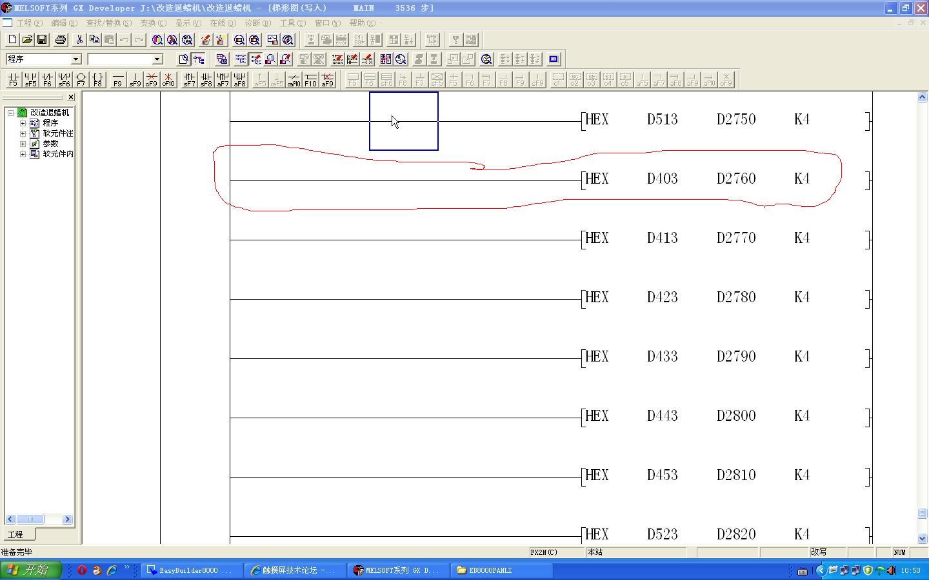The height and width of the screenshot is (580, 929).
Task: Open the 在线(O) menu
Action: pos(223,23)
